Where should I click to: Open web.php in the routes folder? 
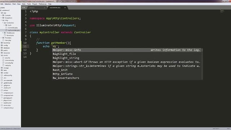click(x=8, y=65)
